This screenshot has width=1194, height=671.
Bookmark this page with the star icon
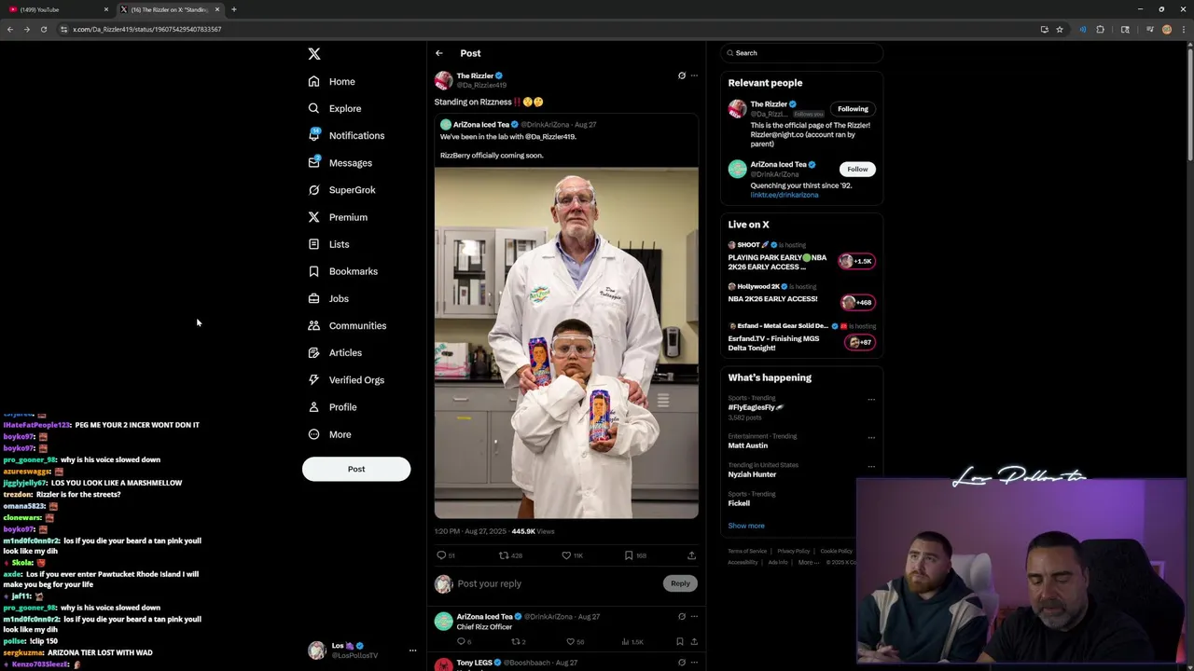tap(1059, 29)
